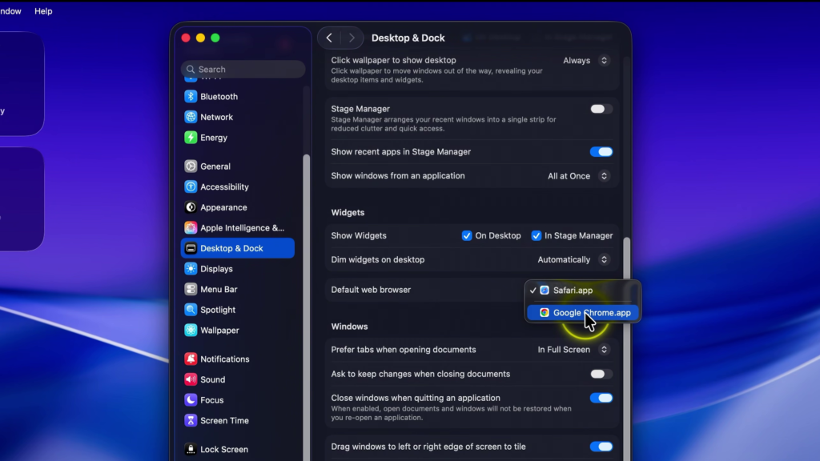Screen dimensions: 820x461
Task: Open the Displays settings pane
Action: click(x=237, y=269)
